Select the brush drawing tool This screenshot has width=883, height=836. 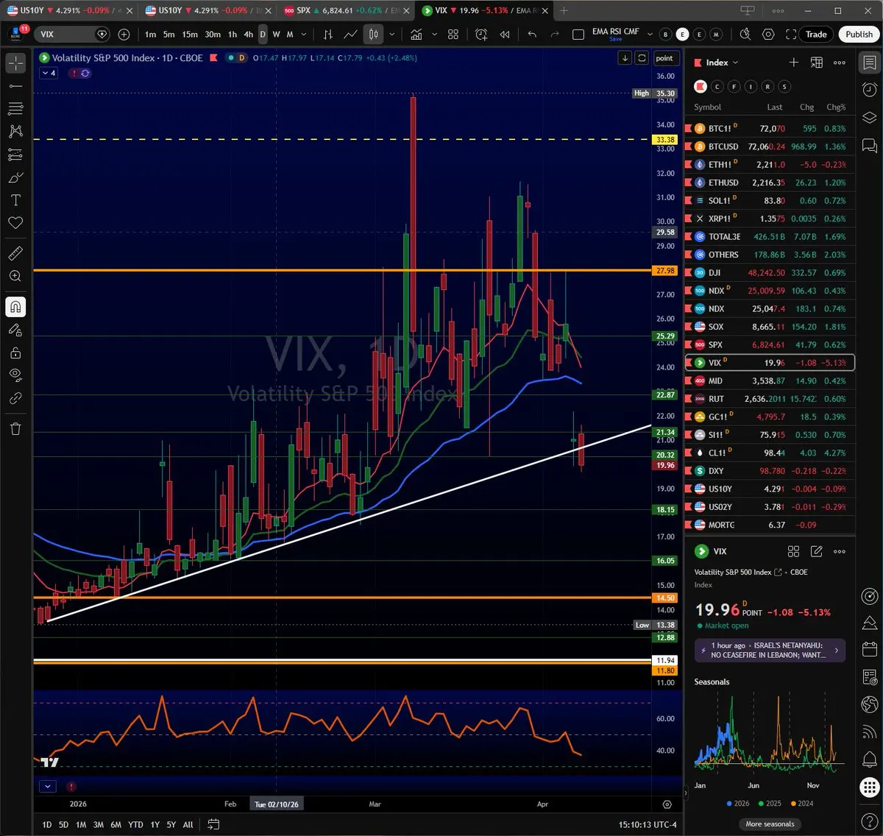pos(15,177)
